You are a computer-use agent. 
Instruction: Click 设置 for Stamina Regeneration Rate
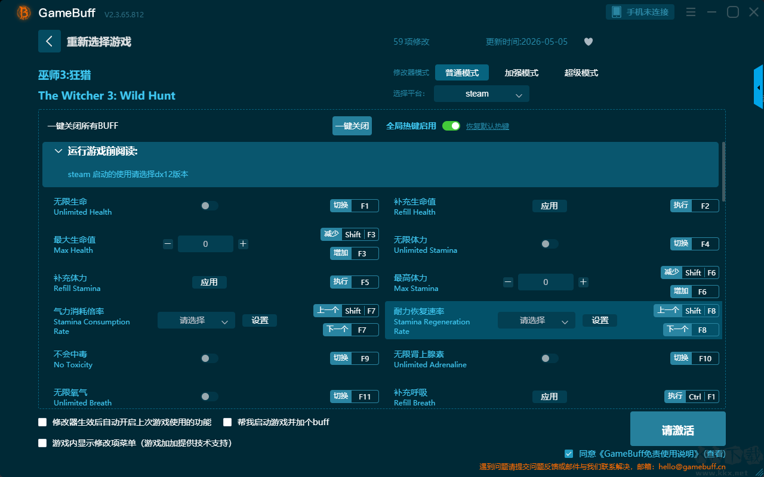click(600, 320)
